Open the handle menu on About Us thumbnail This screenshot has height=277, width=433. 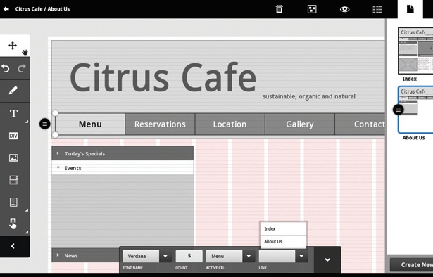pos(399,110)
